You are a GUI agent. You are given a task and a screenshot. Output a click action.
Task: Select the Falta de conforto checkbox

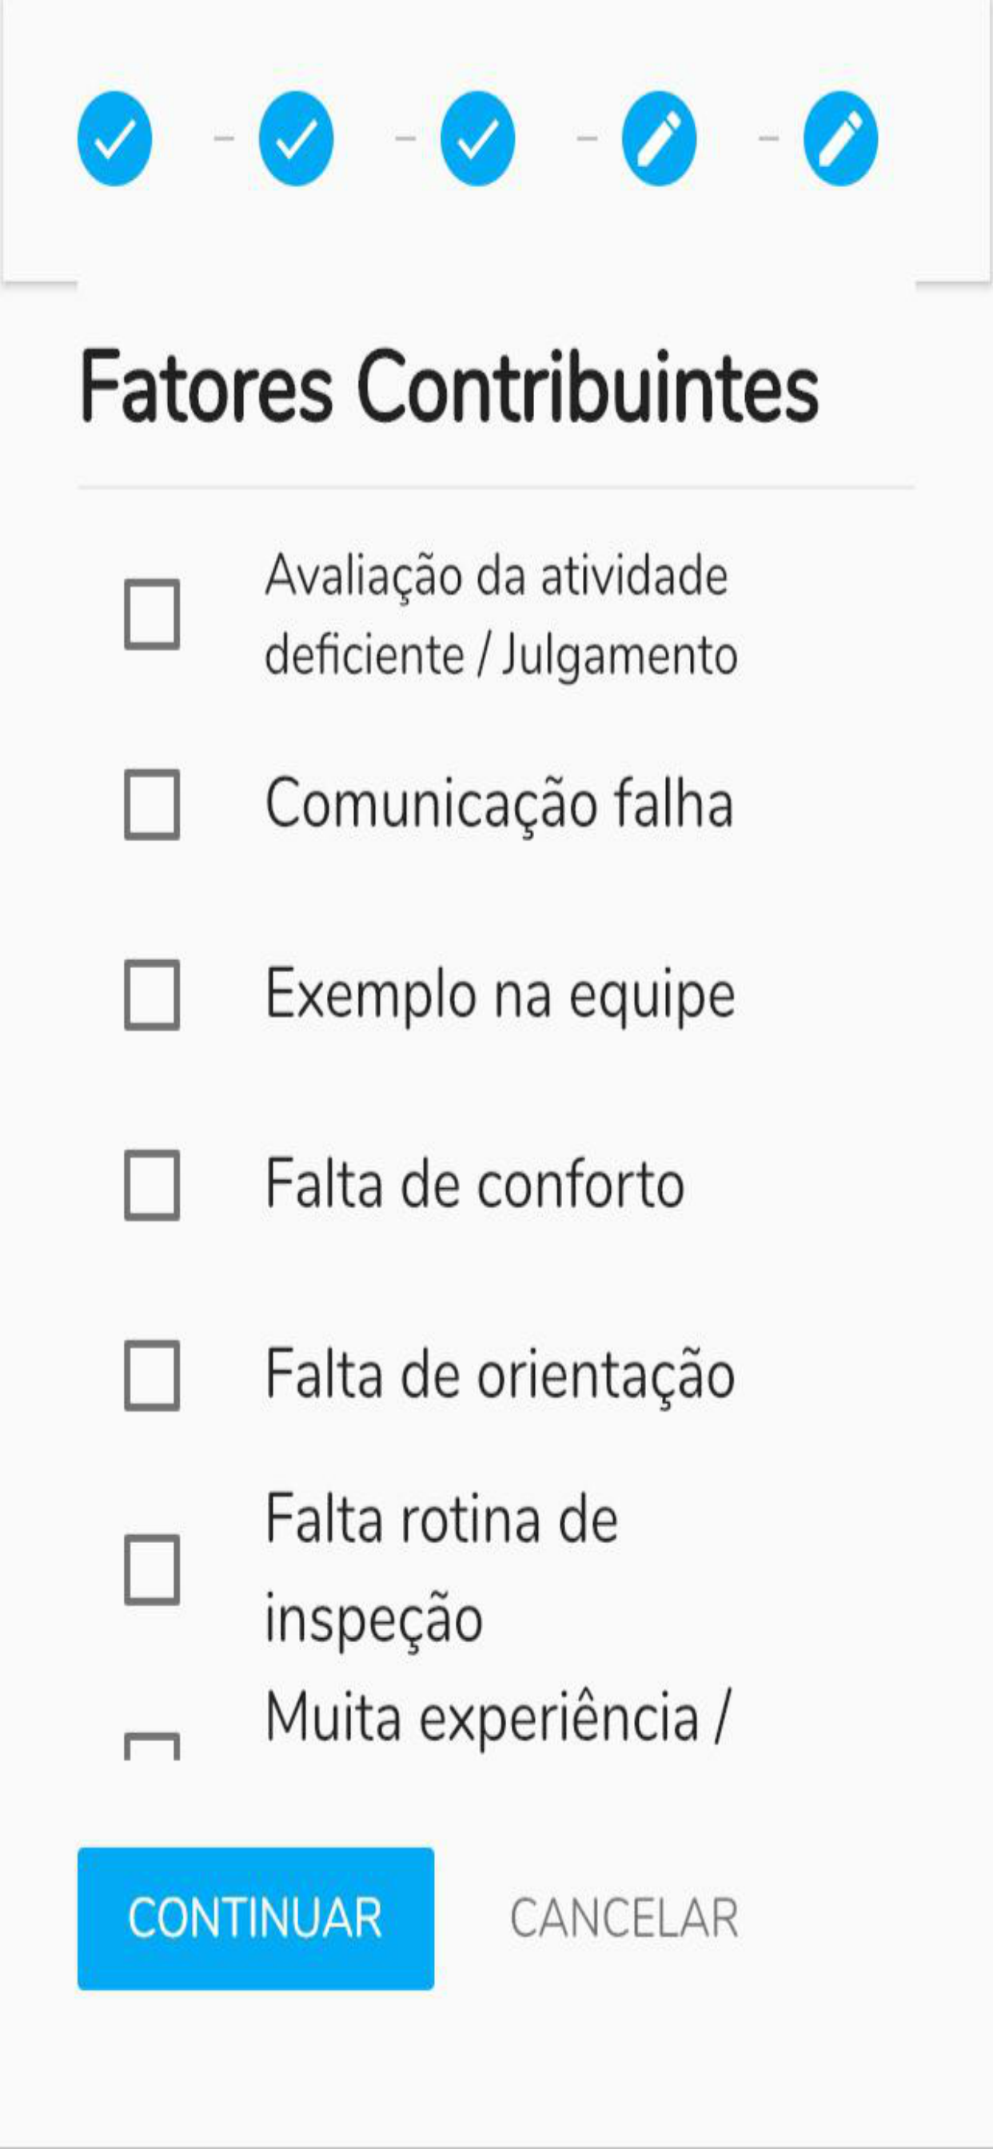[152, 1186]
